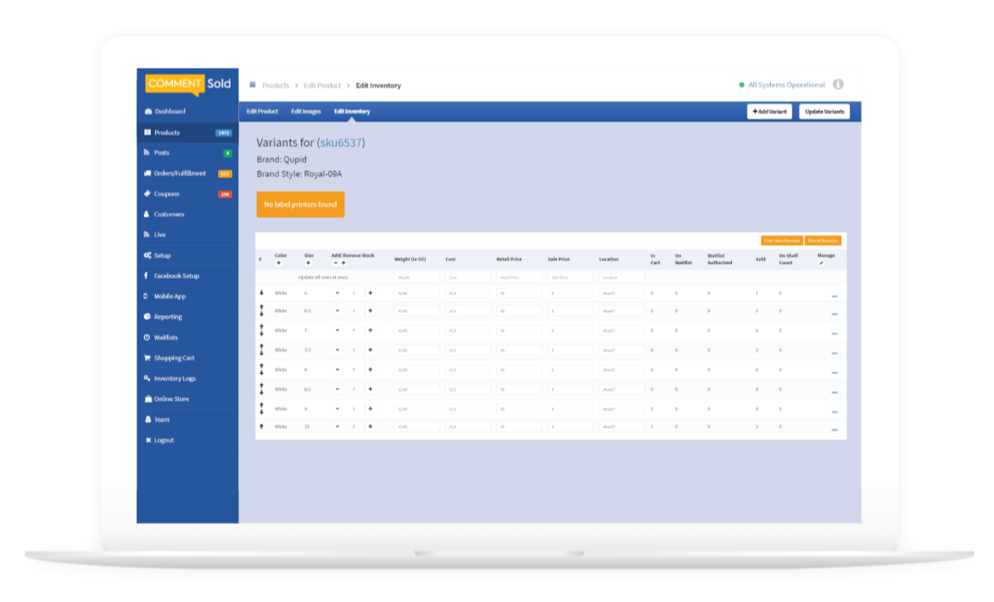The image size is (994, 602).
Task: Open the Posts feed icon
Action: coord(147,153)
